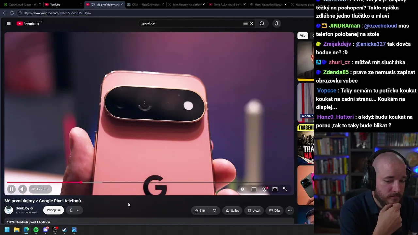
Task: Select the Vše filter chip
Action: [x=303, y=36]
